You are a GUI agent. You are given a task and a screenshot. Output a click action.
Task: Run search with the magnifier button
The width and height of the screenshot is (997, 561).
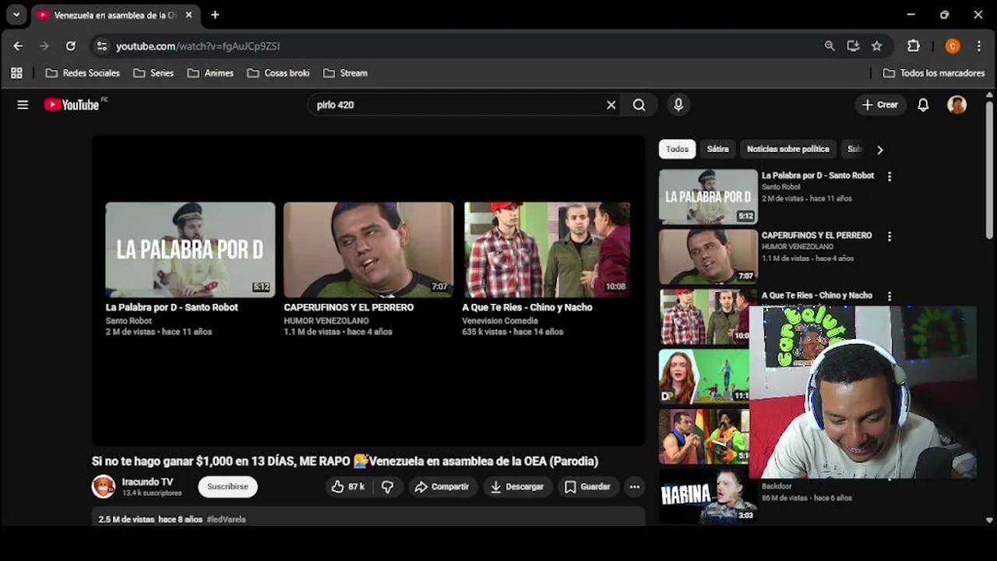(639, 104)
